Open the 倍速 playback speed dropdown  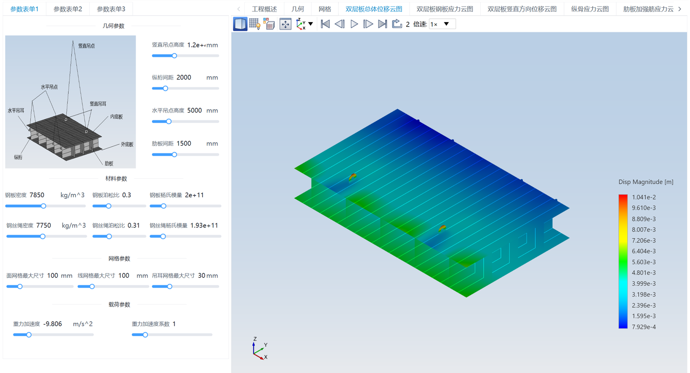pos(442,24)
